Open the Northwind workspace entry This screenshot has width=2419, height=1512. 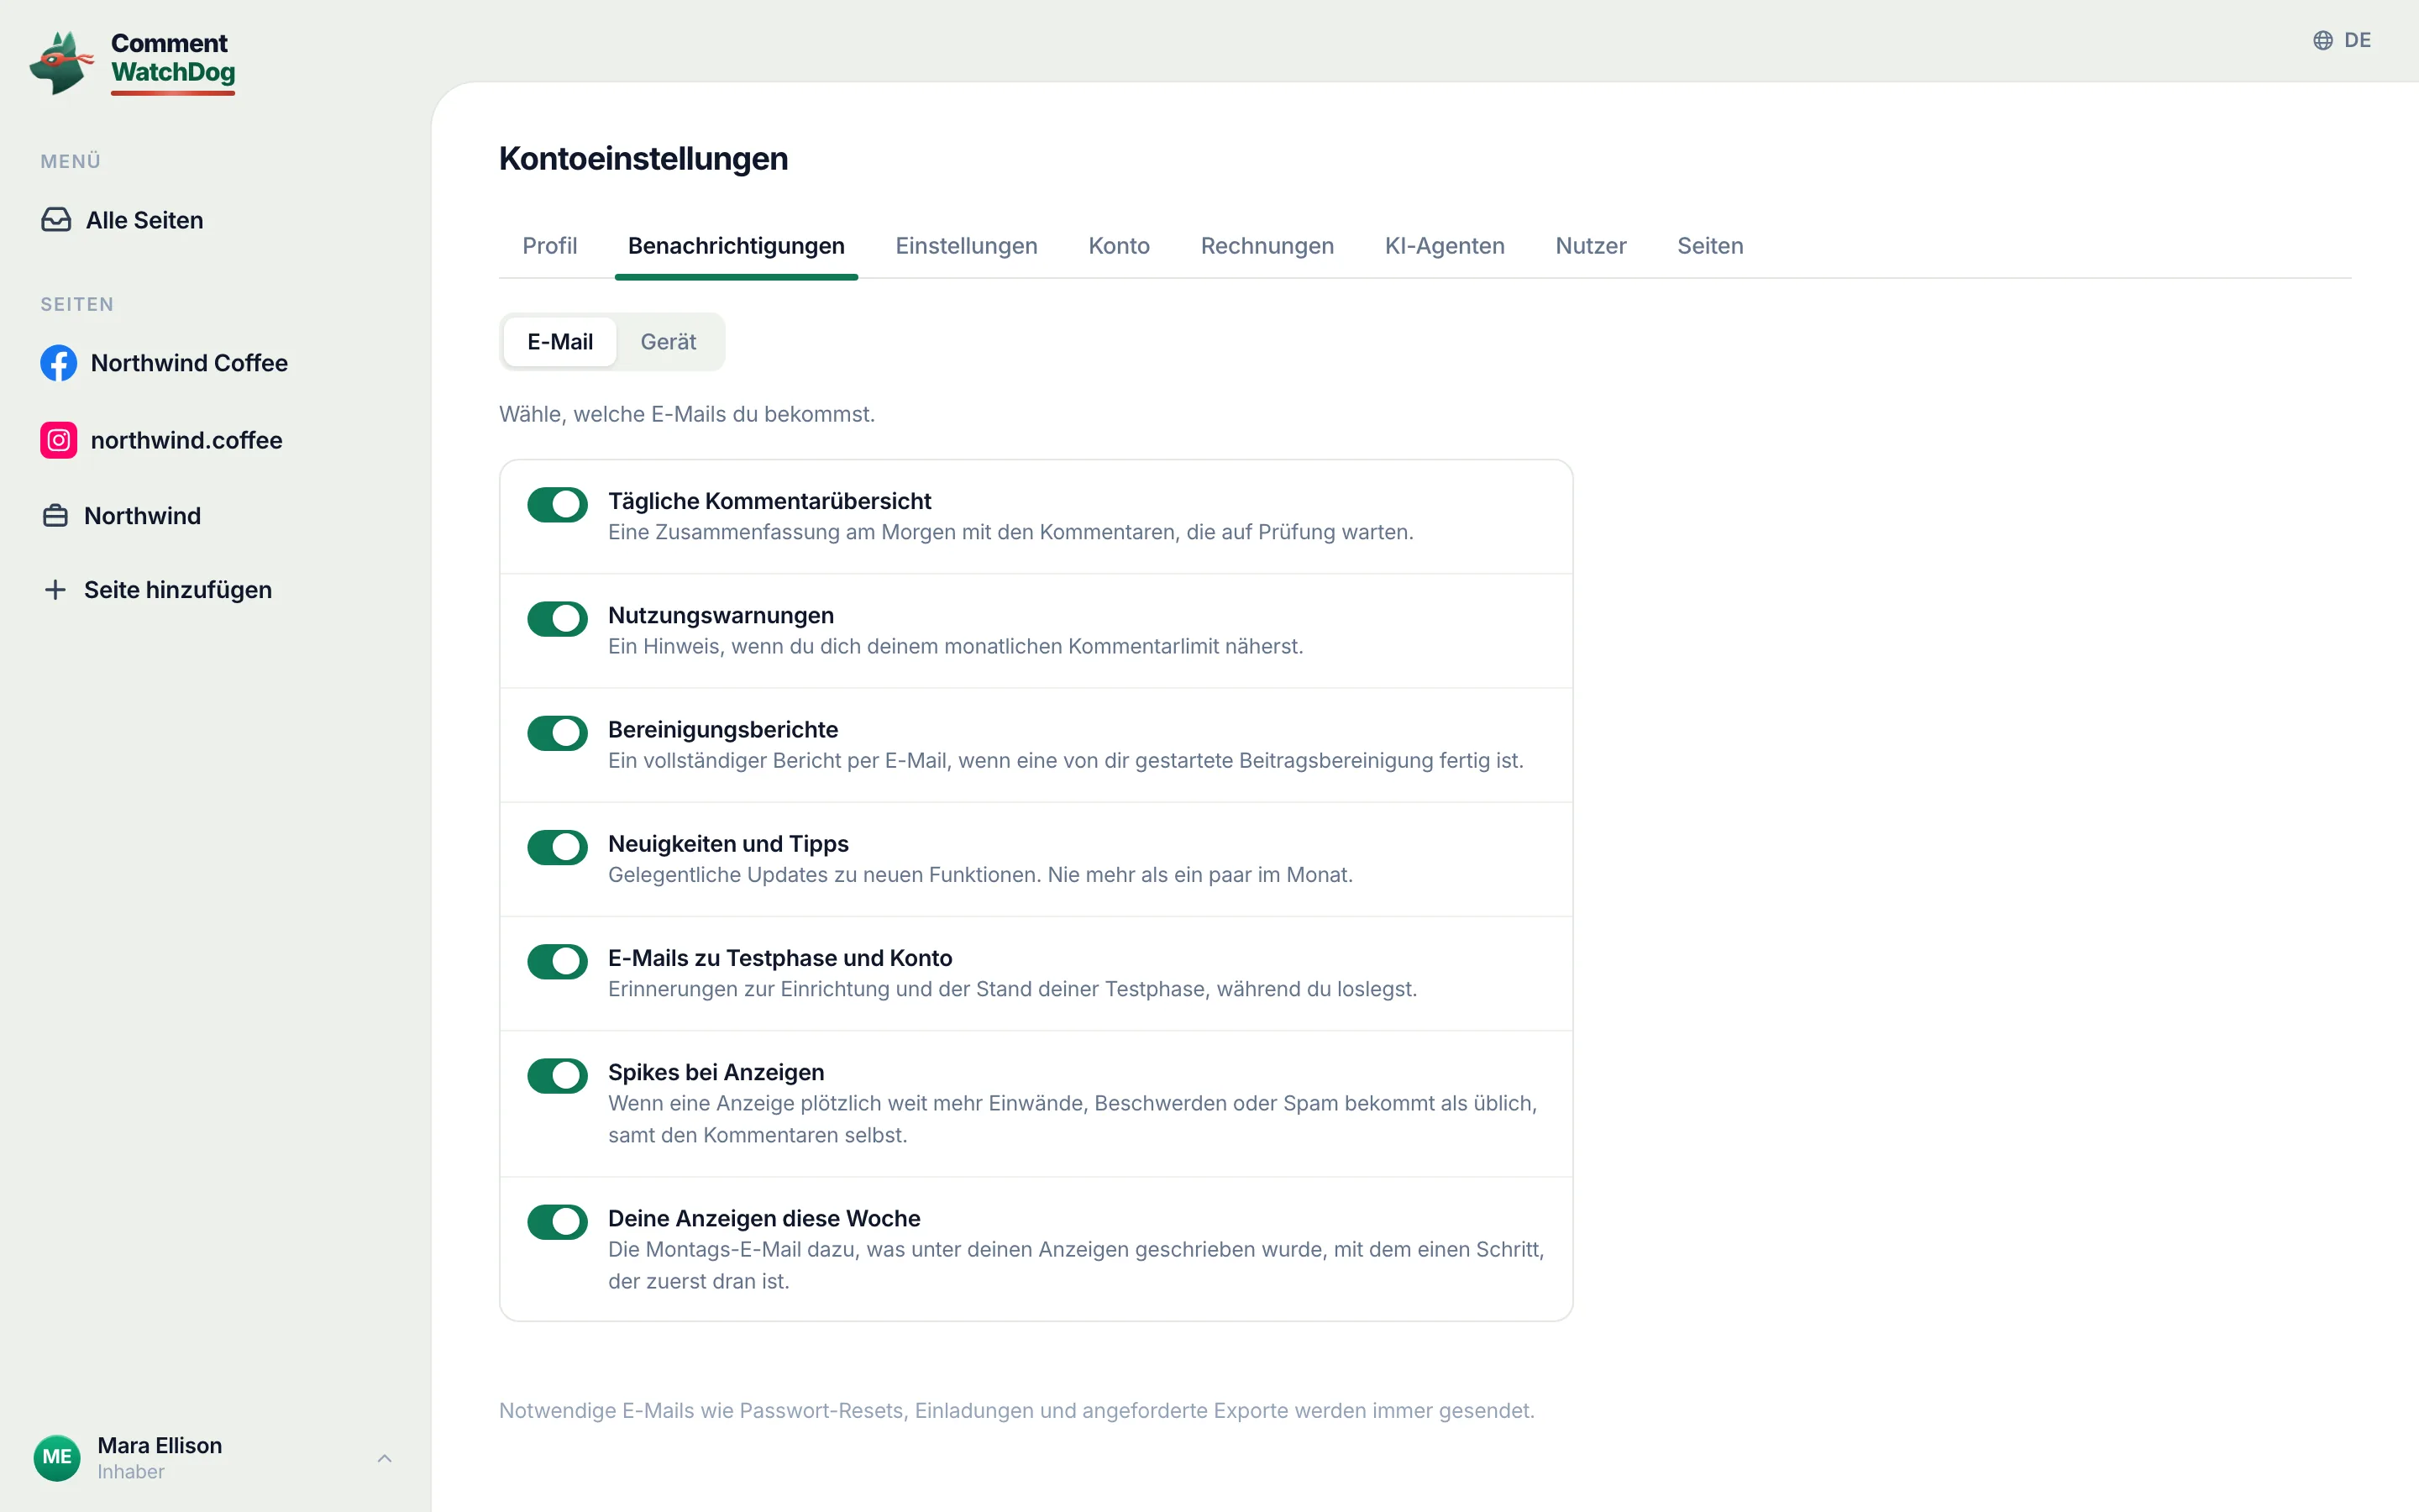coord(121,516)
